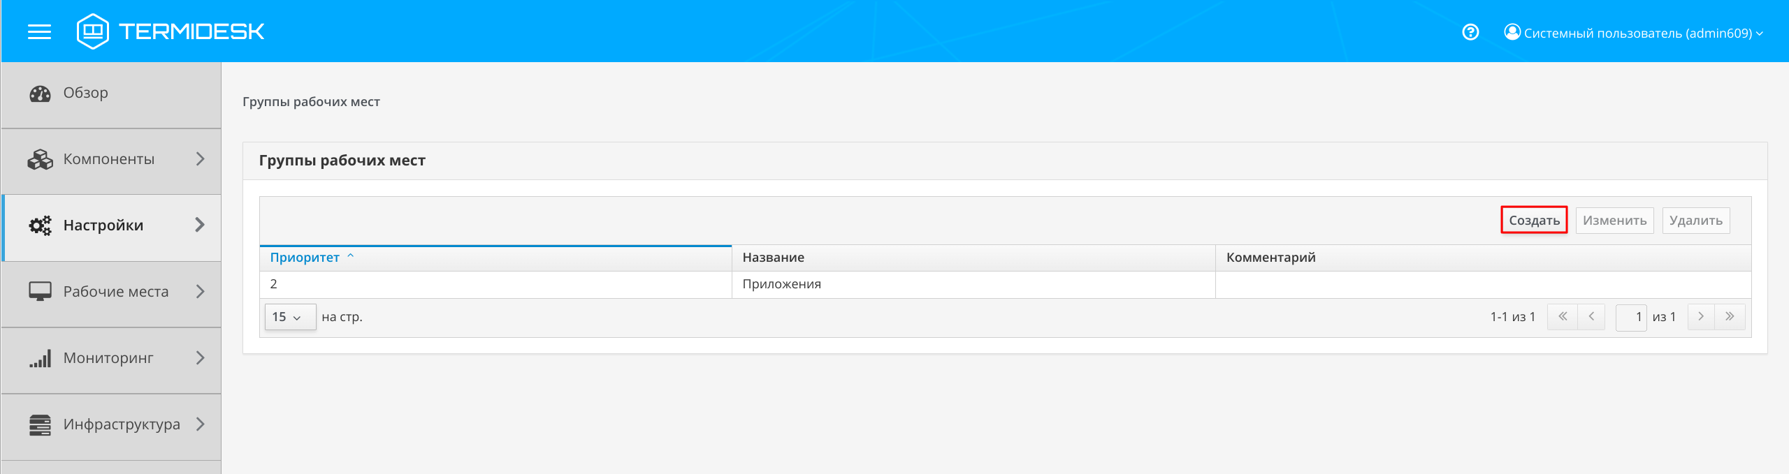
Task: Click the Изменить button
Action: click(1614, 221)
